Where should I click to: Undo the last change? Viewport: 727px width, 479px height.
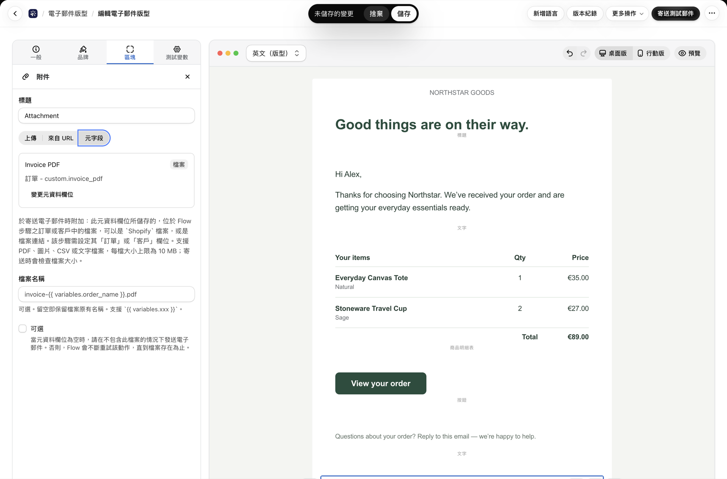(x=569, y=53)
